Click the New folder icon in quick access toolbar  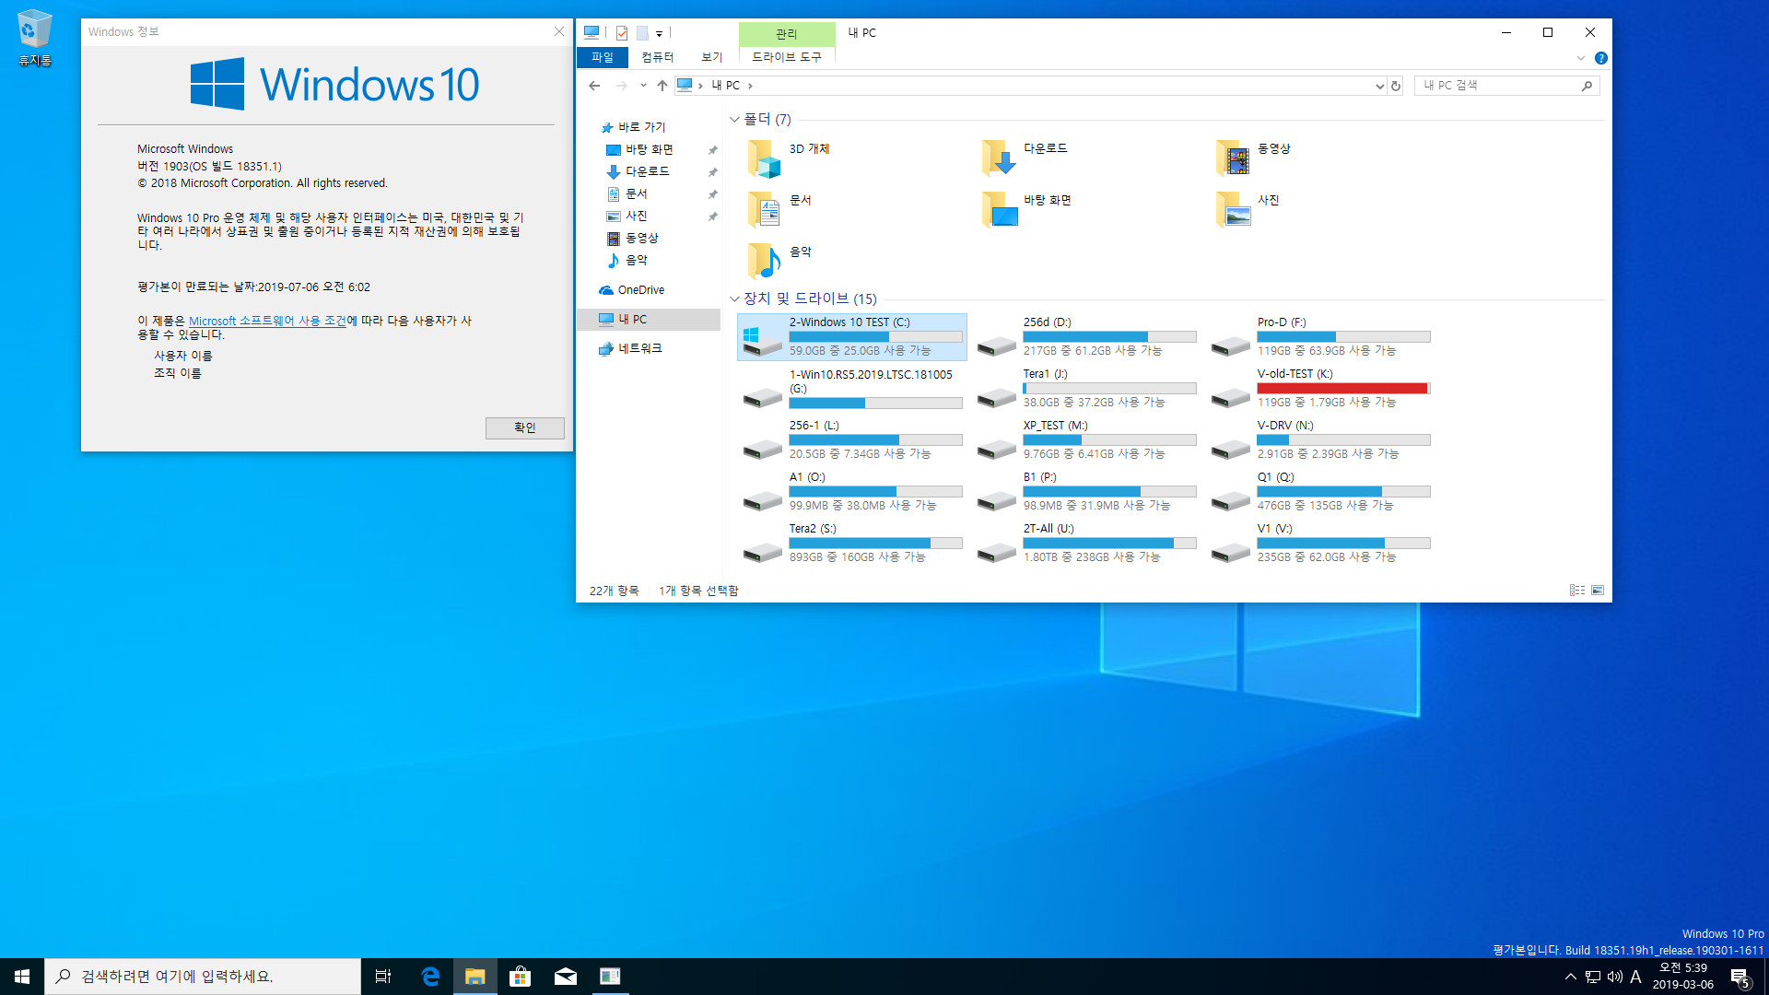tap(642, 33)
